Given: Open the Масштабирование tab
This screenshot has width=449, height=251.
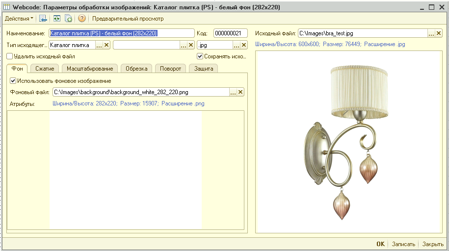Looking at the screenshot, I should [90, 69].
